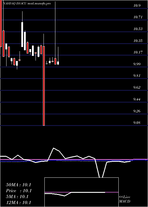Viewport: 148px width, 207px height.
Task: Click inside the Live MACD inset box
Action: click(81, 192)
